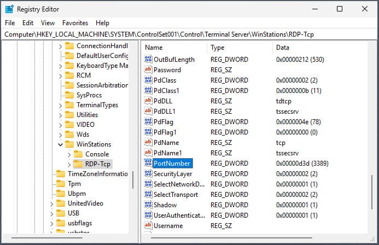
Task: Click the DWORD icon beside PortNumber
Action: pos(148,163)
